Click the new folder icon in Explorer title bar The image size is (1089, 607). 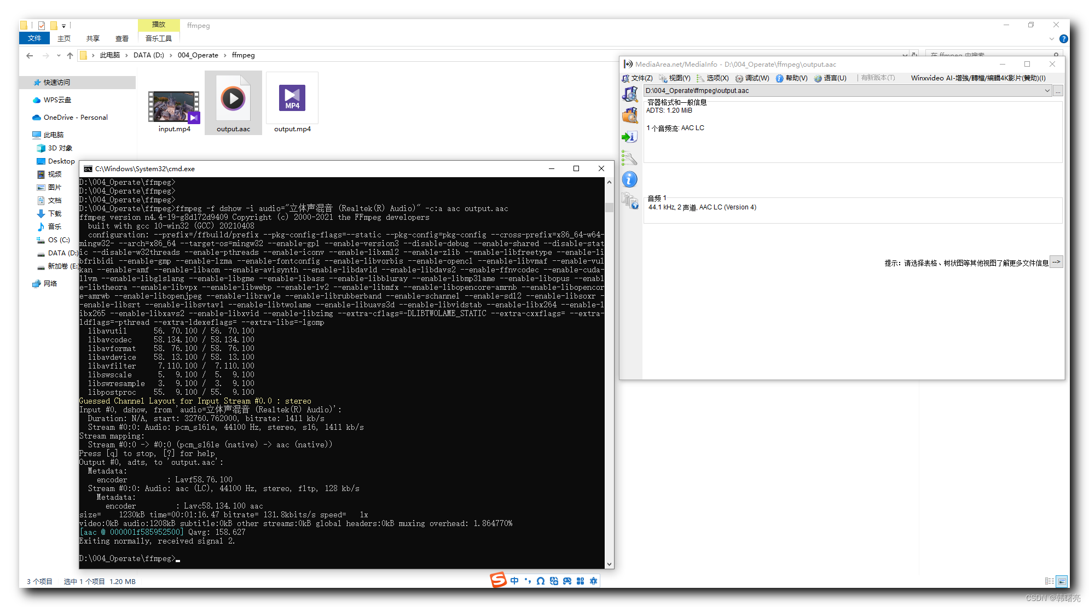pos(54,25)
